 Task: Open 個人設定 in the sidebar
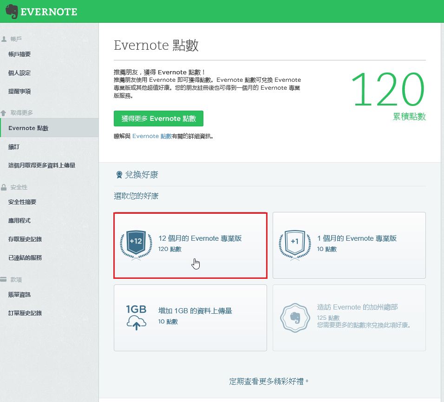point(20,73)
